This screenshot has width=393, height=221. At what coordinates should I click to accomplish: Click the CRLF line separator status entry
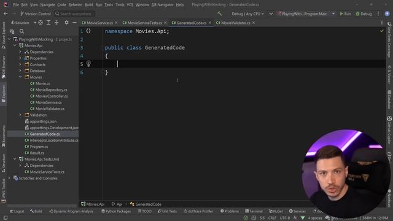[272, 218]
